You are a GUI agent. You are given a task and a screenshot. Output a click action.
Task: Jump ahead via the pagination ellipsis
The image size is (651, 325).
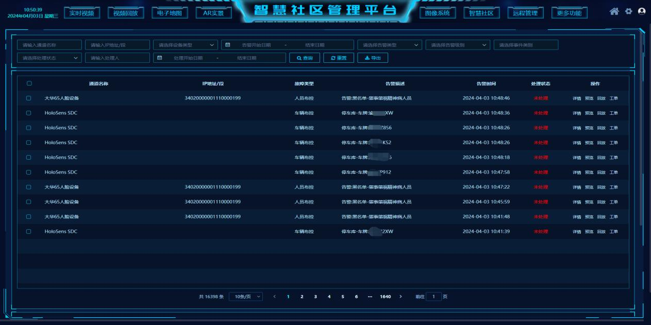coord(370,297)
